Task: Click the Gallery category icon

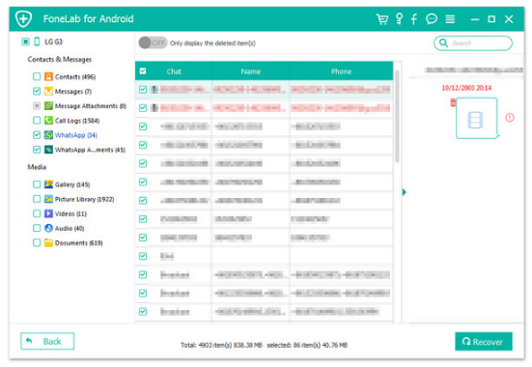Action: click(48, 184)
